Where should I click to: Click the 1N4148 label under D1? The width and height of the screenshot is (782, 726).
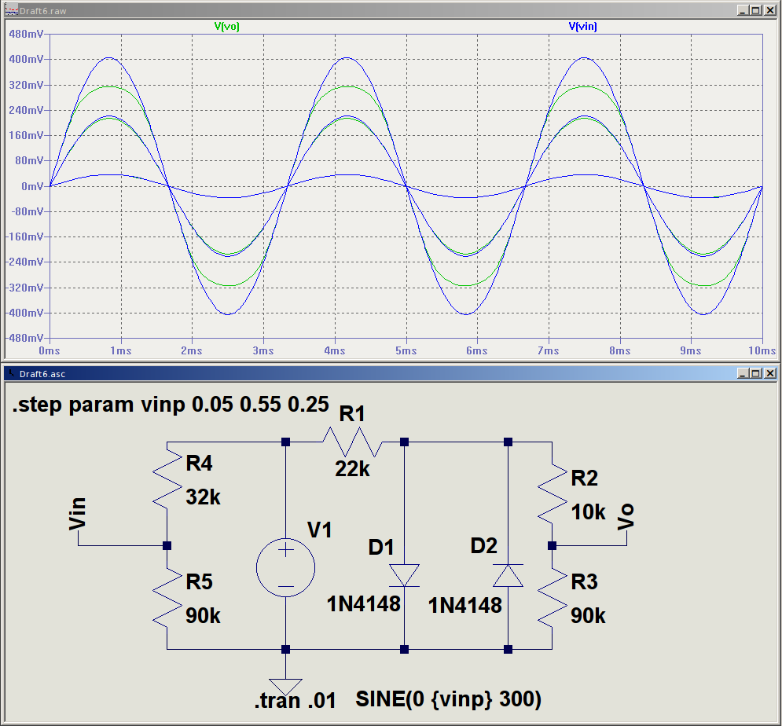pyautogui.click(x=364, y=604)
